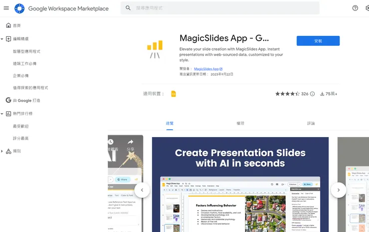369x232 pixels.
Task: Open 評分最高 list
Action: pos(21,138)
